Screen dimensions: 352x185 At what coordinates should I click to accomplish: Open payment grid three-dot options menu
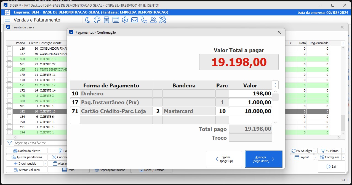(275, 85)
